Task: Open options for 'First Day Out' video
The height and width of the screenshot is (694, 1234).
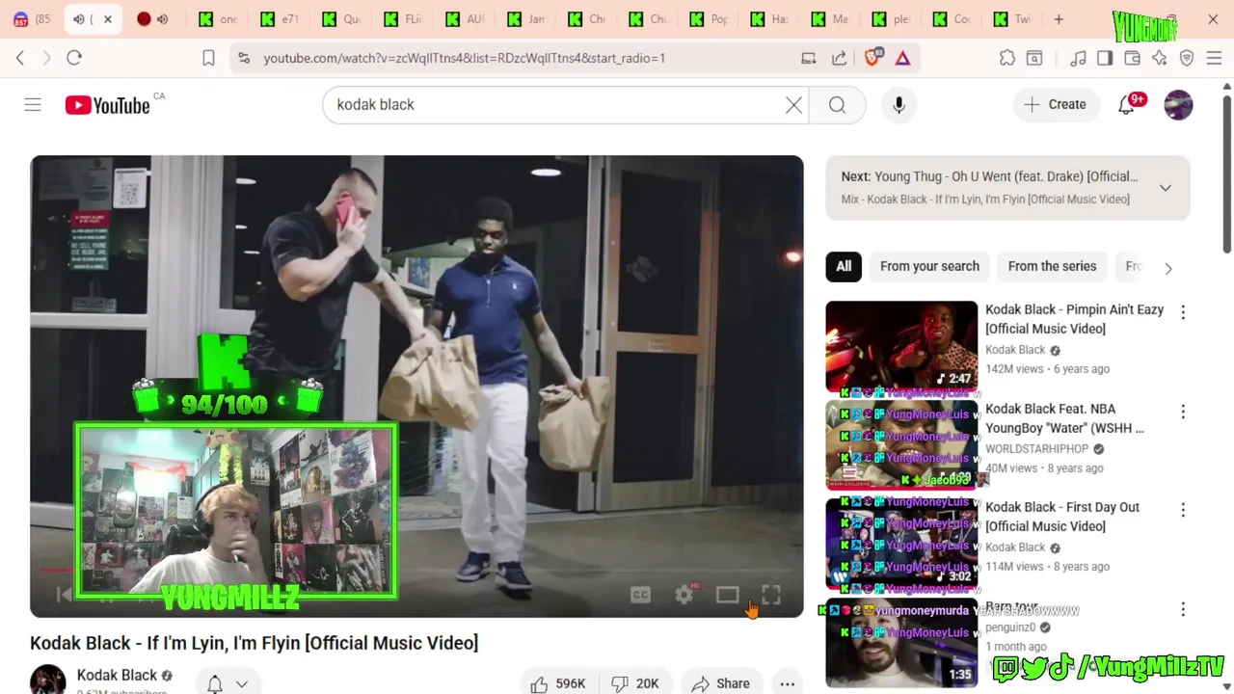Action: tap(1183, 510)
